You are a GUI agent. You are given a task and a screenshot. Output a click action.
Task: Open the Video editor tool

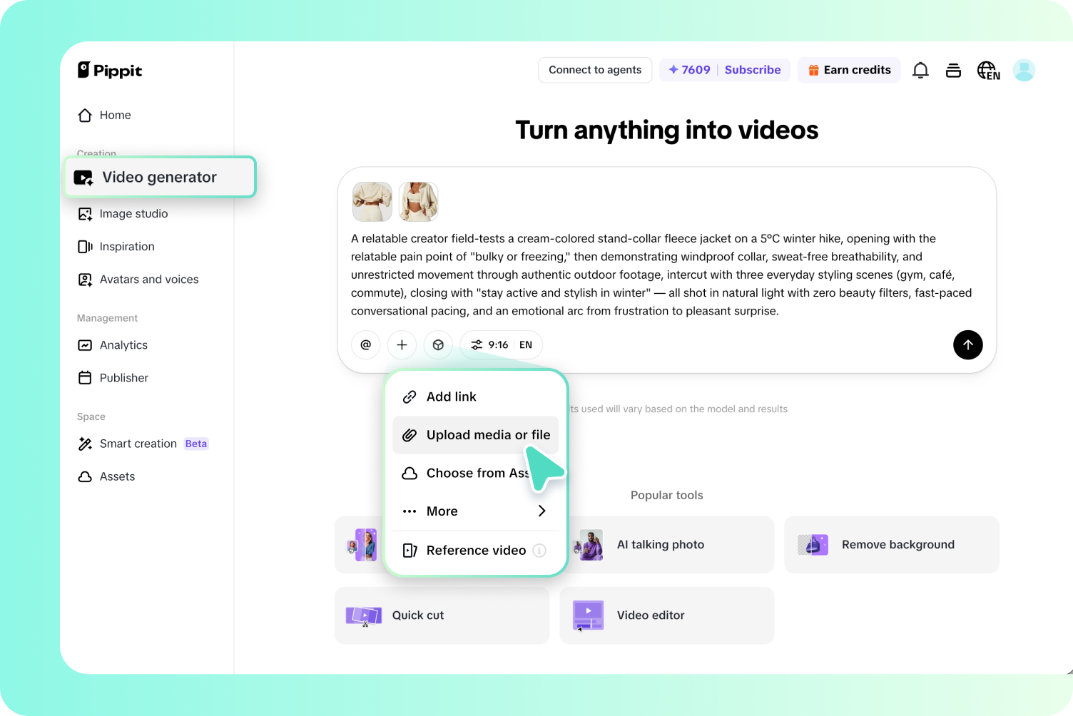tap(666, 615)
